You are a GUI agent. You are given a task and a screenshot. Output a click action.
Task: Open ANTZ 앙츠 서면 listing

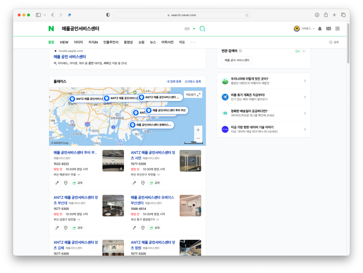(153, 155)
